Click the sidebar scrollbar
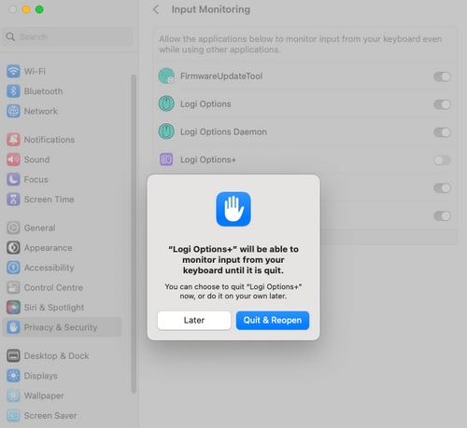 tap(134, 234)
